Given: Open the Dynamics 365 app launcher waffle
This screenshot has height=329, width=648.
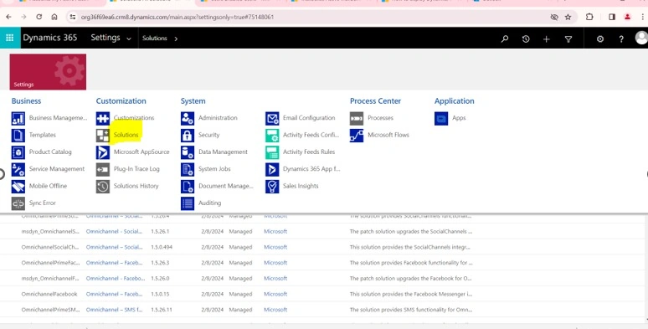Looking at the screenshot, I should click(x=10, y=38).
